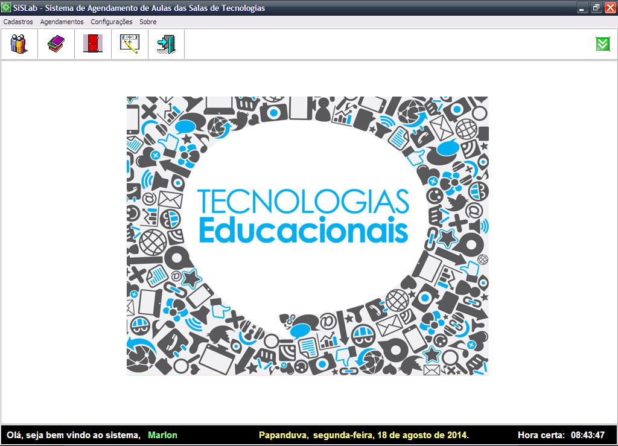This screenshot has width=618, height=446.
Task: Click the green double-chevron icon
Action: coord(602,43)
